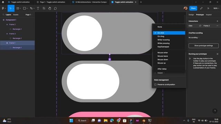Select the Text tool

tap(38, 8)
